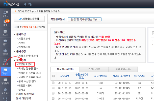154x101 pixels.
Task: Click recipient cell '222'
Action: pyautogui.click(x=139, y=93)
